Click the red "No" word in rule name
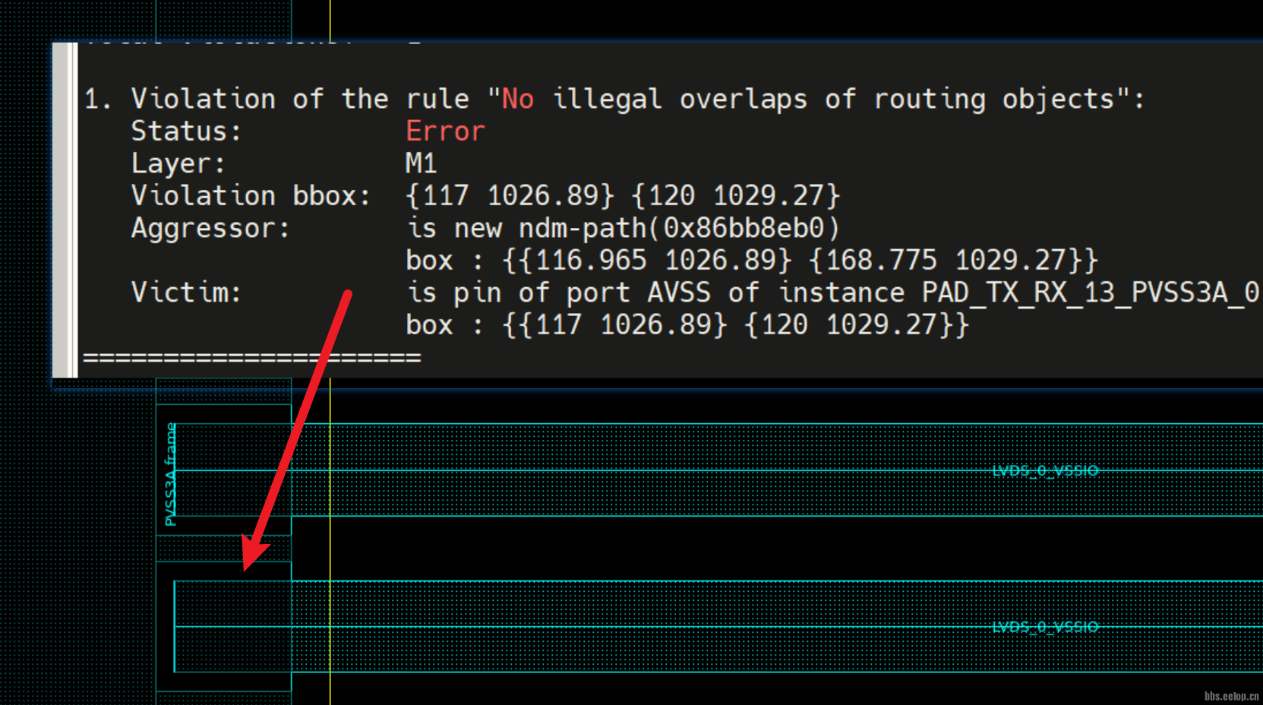1263x705 pixels. point(517,100)
